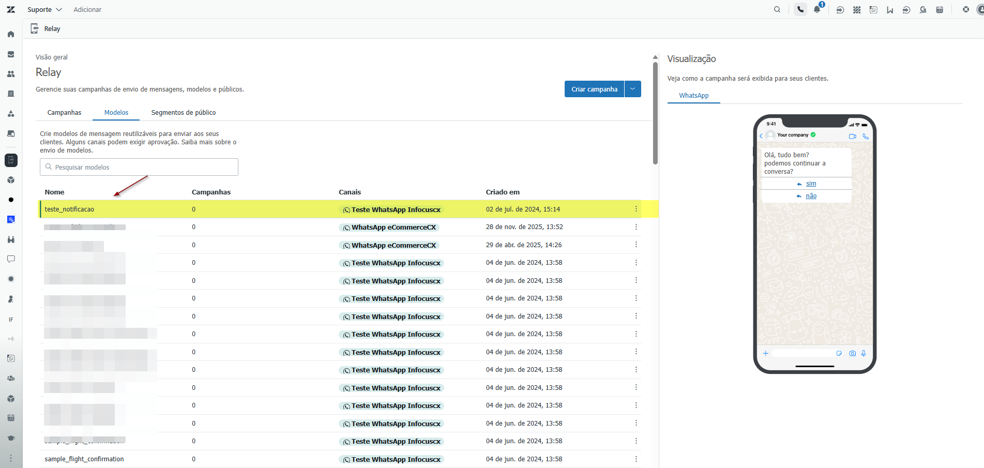Click the camera icon in phone preview
Image resolution: width=984 pixels, height=468 pixels.
853,353
